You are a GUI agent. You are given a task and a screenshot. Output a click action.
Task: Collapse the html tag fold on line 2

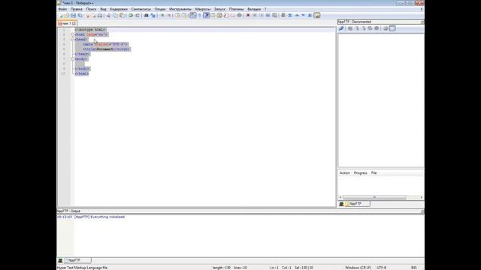(x=72, y=34)
